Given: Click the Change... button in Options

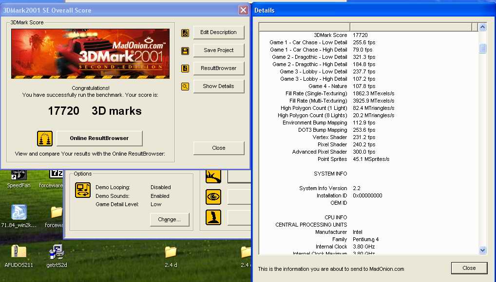Looking at the screenshot, I should 170,219.
